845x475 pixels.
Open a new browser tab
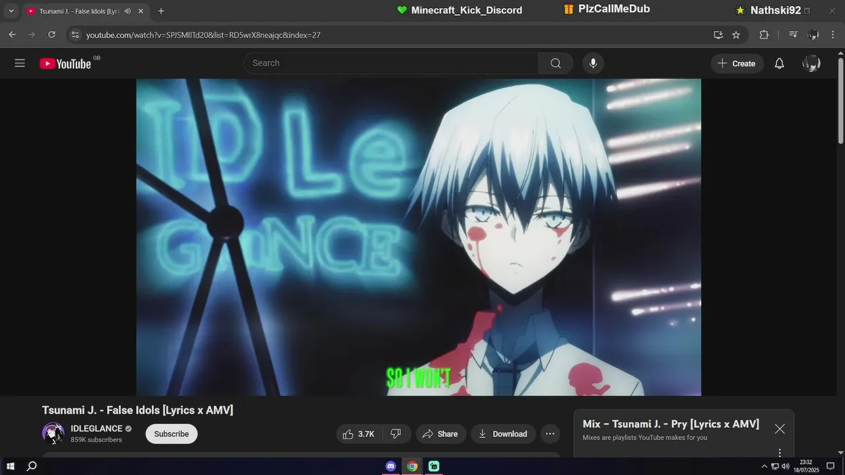[161, 11]
